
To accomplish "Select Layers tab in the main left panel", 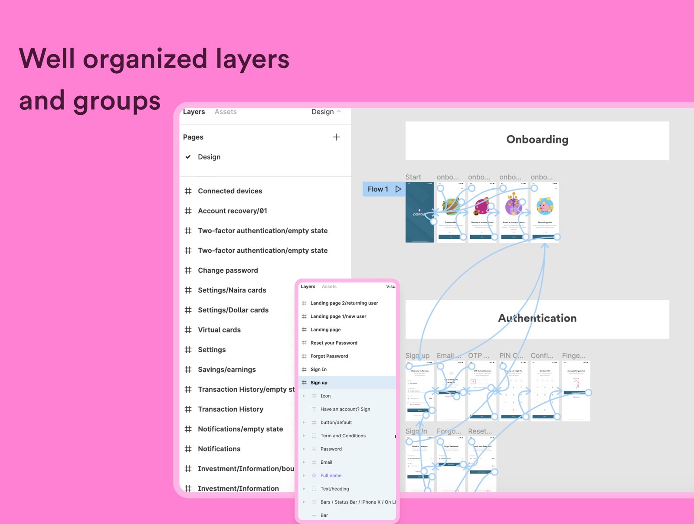I will click(x=194, y=112).
